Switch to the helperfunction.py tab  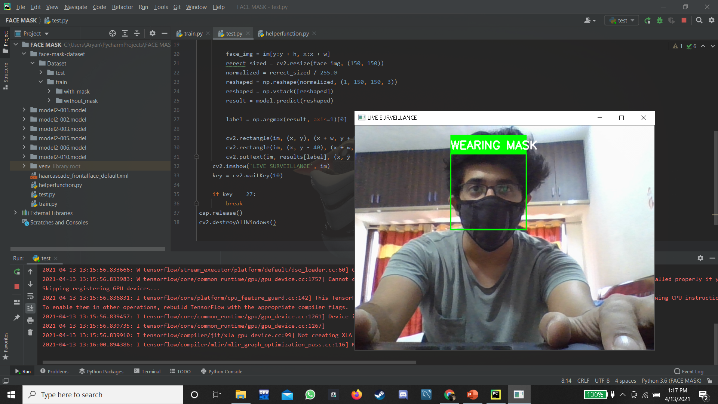pos(287,34)
